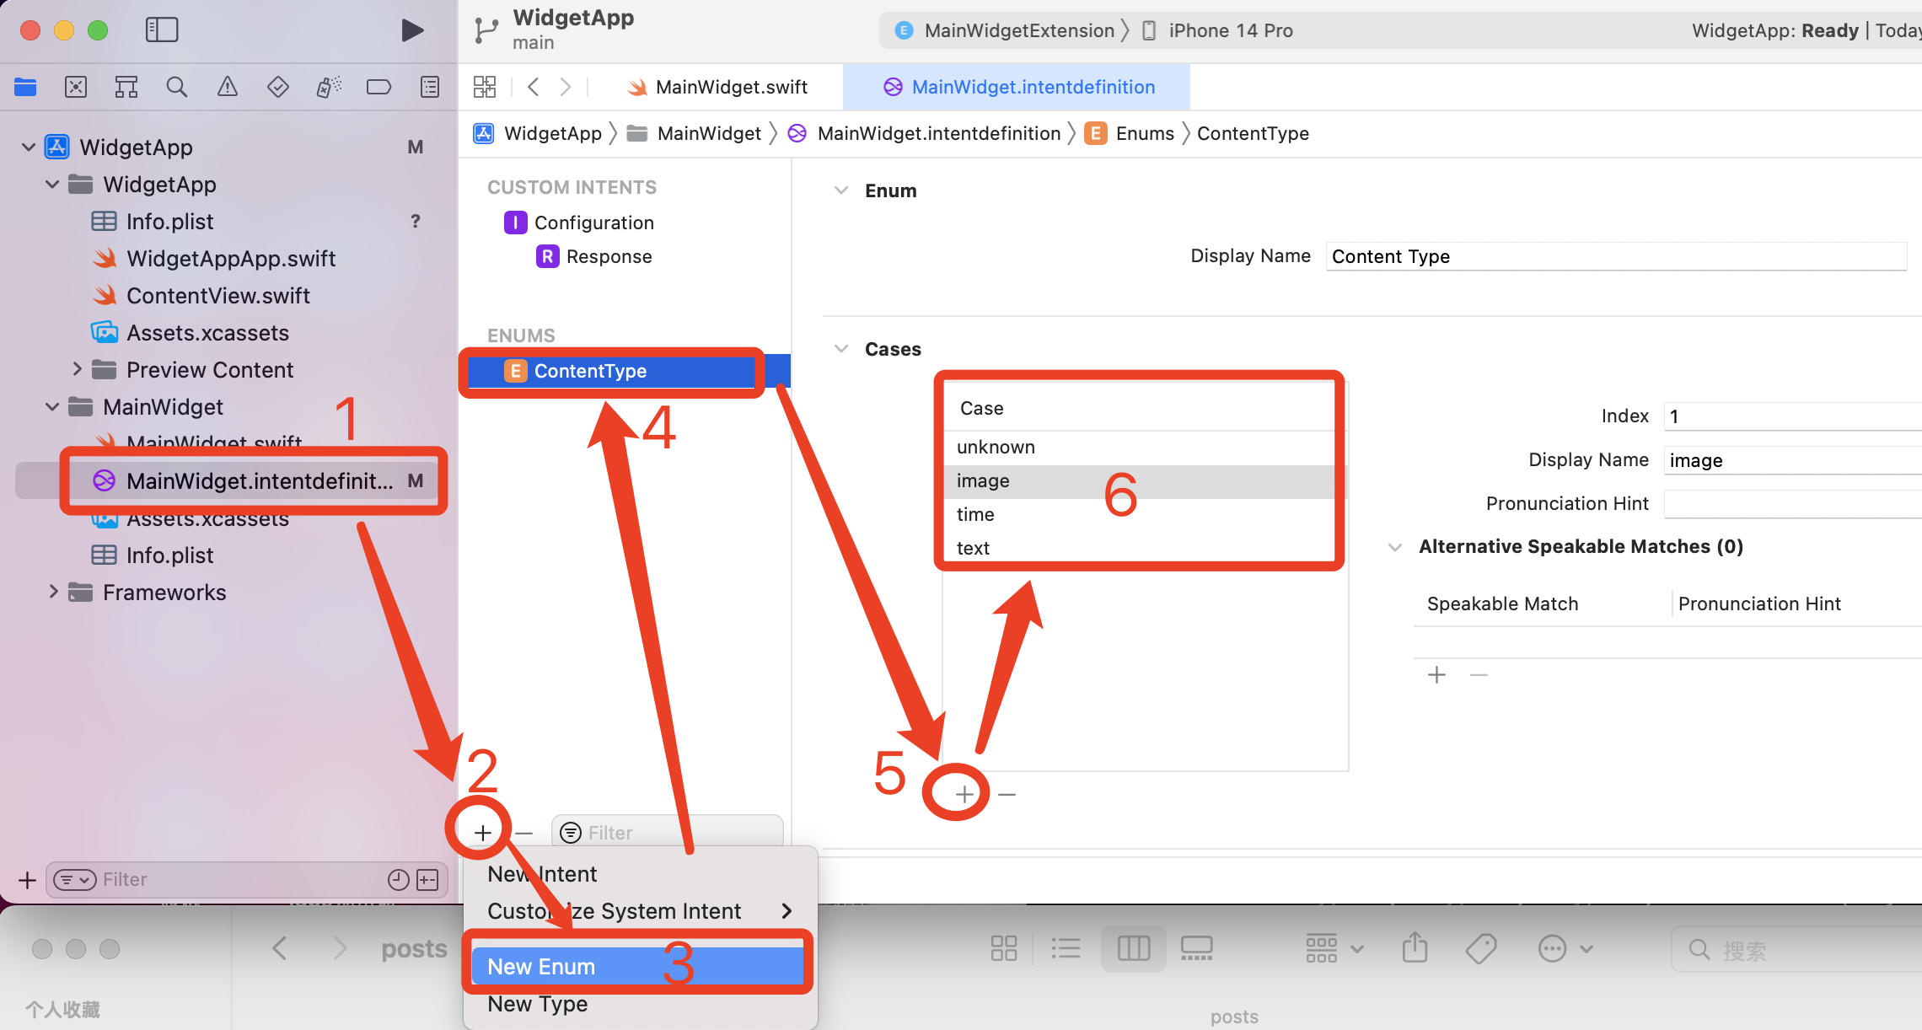Click the plus button to add new enum
Screen dimensions: 1922x1030
click(x=482, y=830)
